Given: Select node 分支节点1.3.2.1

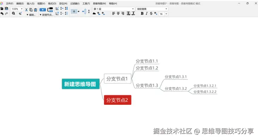Looking at the screenshot, I should [x=205, y=86].
